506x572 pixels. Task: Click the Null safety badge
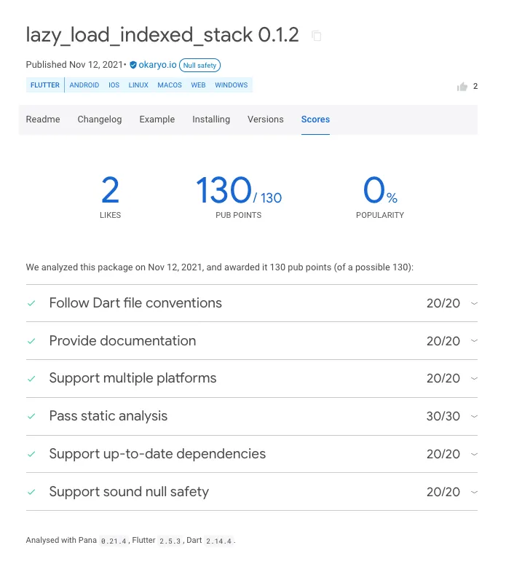coord(199,65)
